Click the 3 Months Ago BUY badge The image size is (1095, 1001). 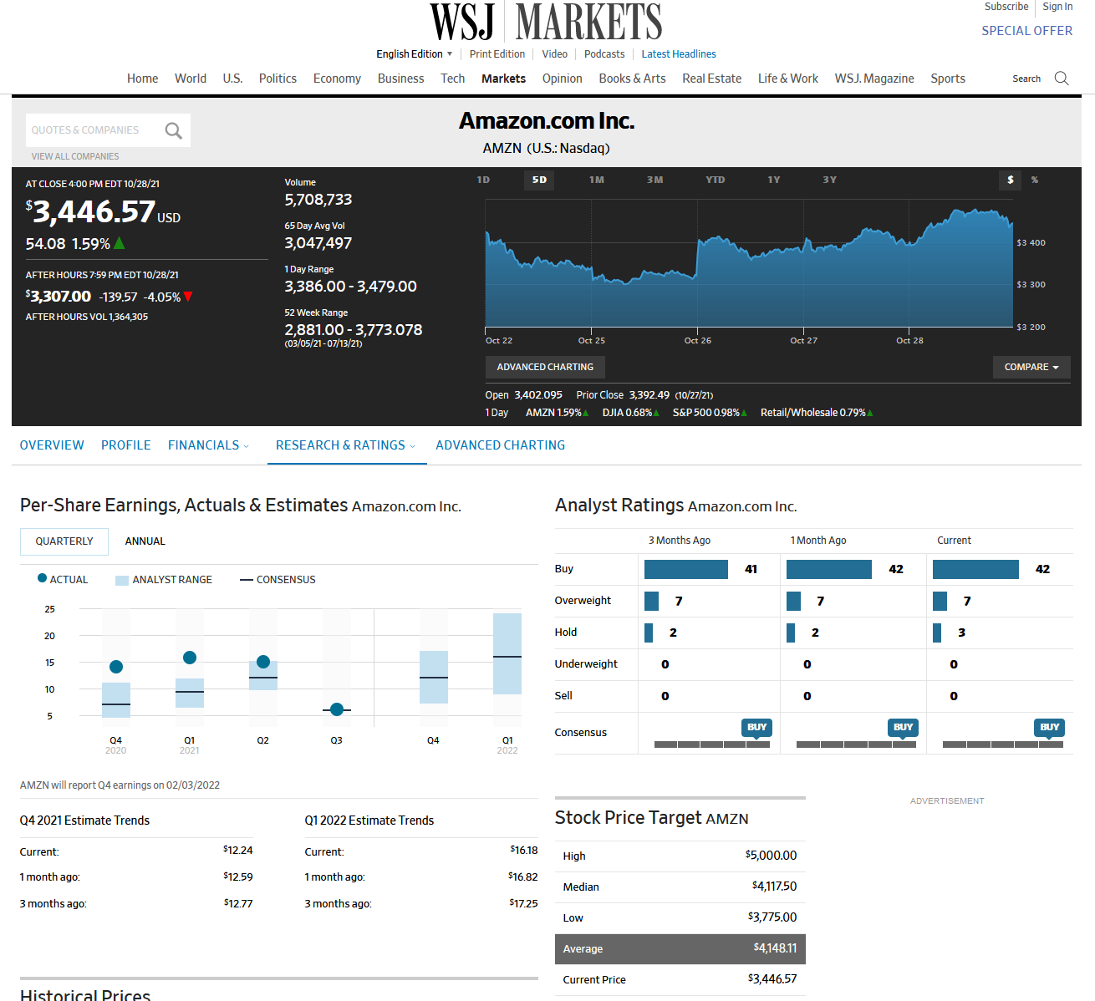pyautogui.click(x=756, y=727)
